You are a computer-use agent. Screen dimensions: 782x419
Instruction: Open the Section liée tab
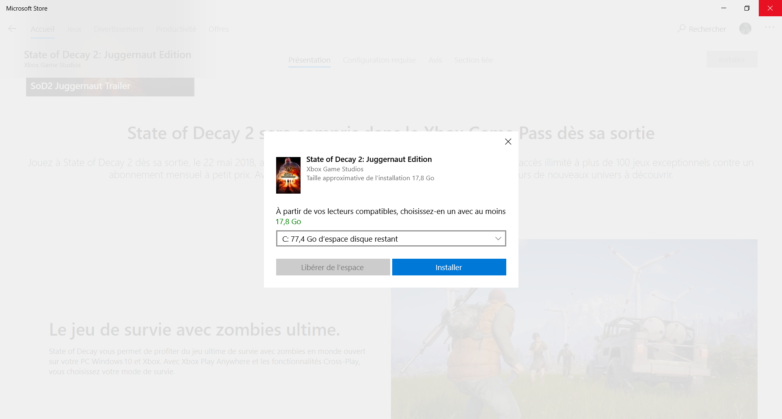coord(474,60)
